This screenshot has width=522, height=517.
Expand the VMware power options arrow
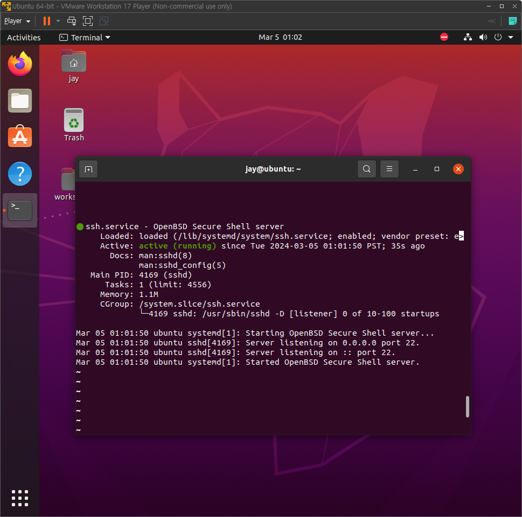[58, 21]
